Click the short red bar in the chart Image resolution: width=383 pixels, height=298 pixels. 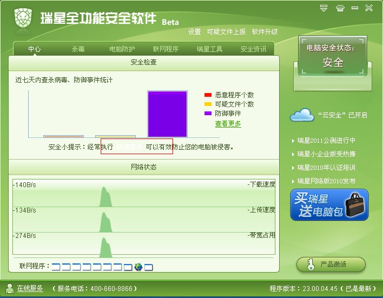(63, 136)
